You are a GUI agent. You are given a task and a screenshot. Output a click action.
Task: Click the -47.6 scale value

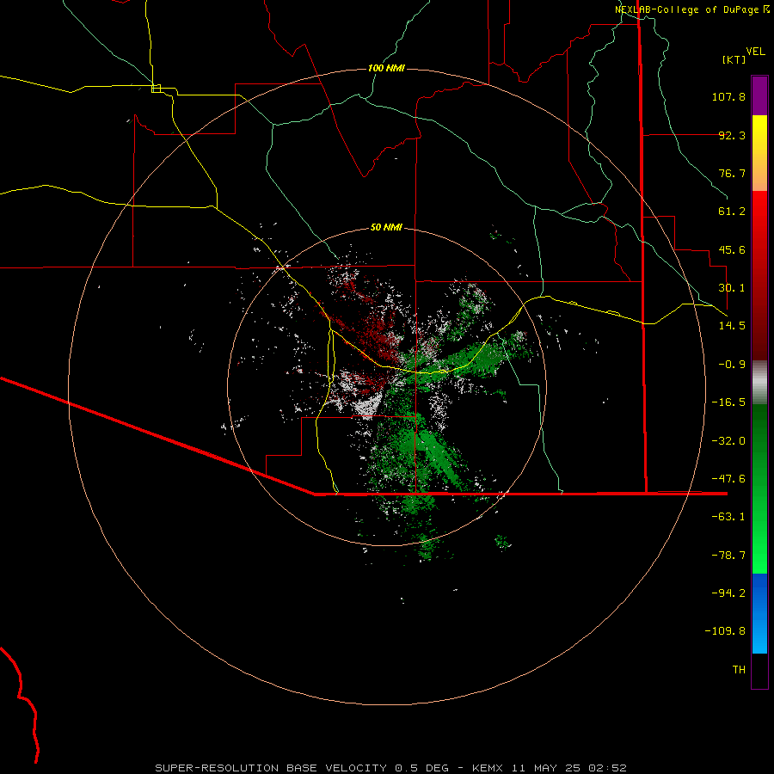[x=728, y=479]
